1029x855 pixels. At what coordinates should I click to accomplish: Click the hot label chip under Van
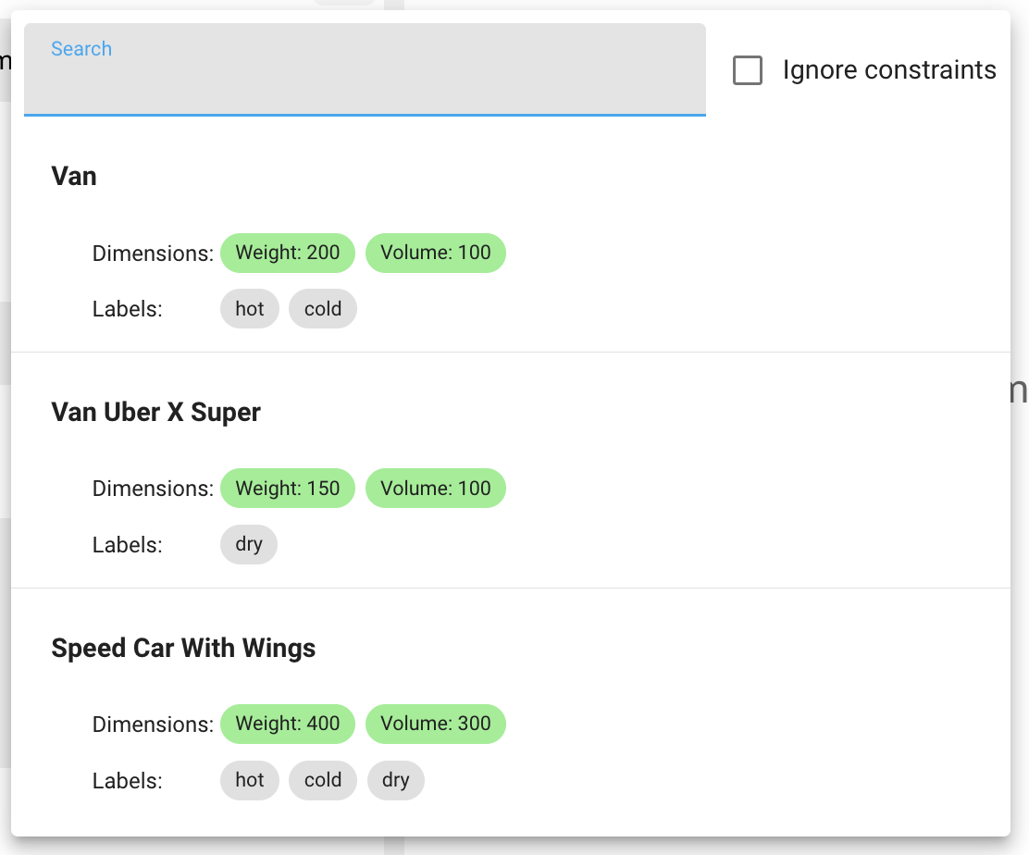[250, 309]
